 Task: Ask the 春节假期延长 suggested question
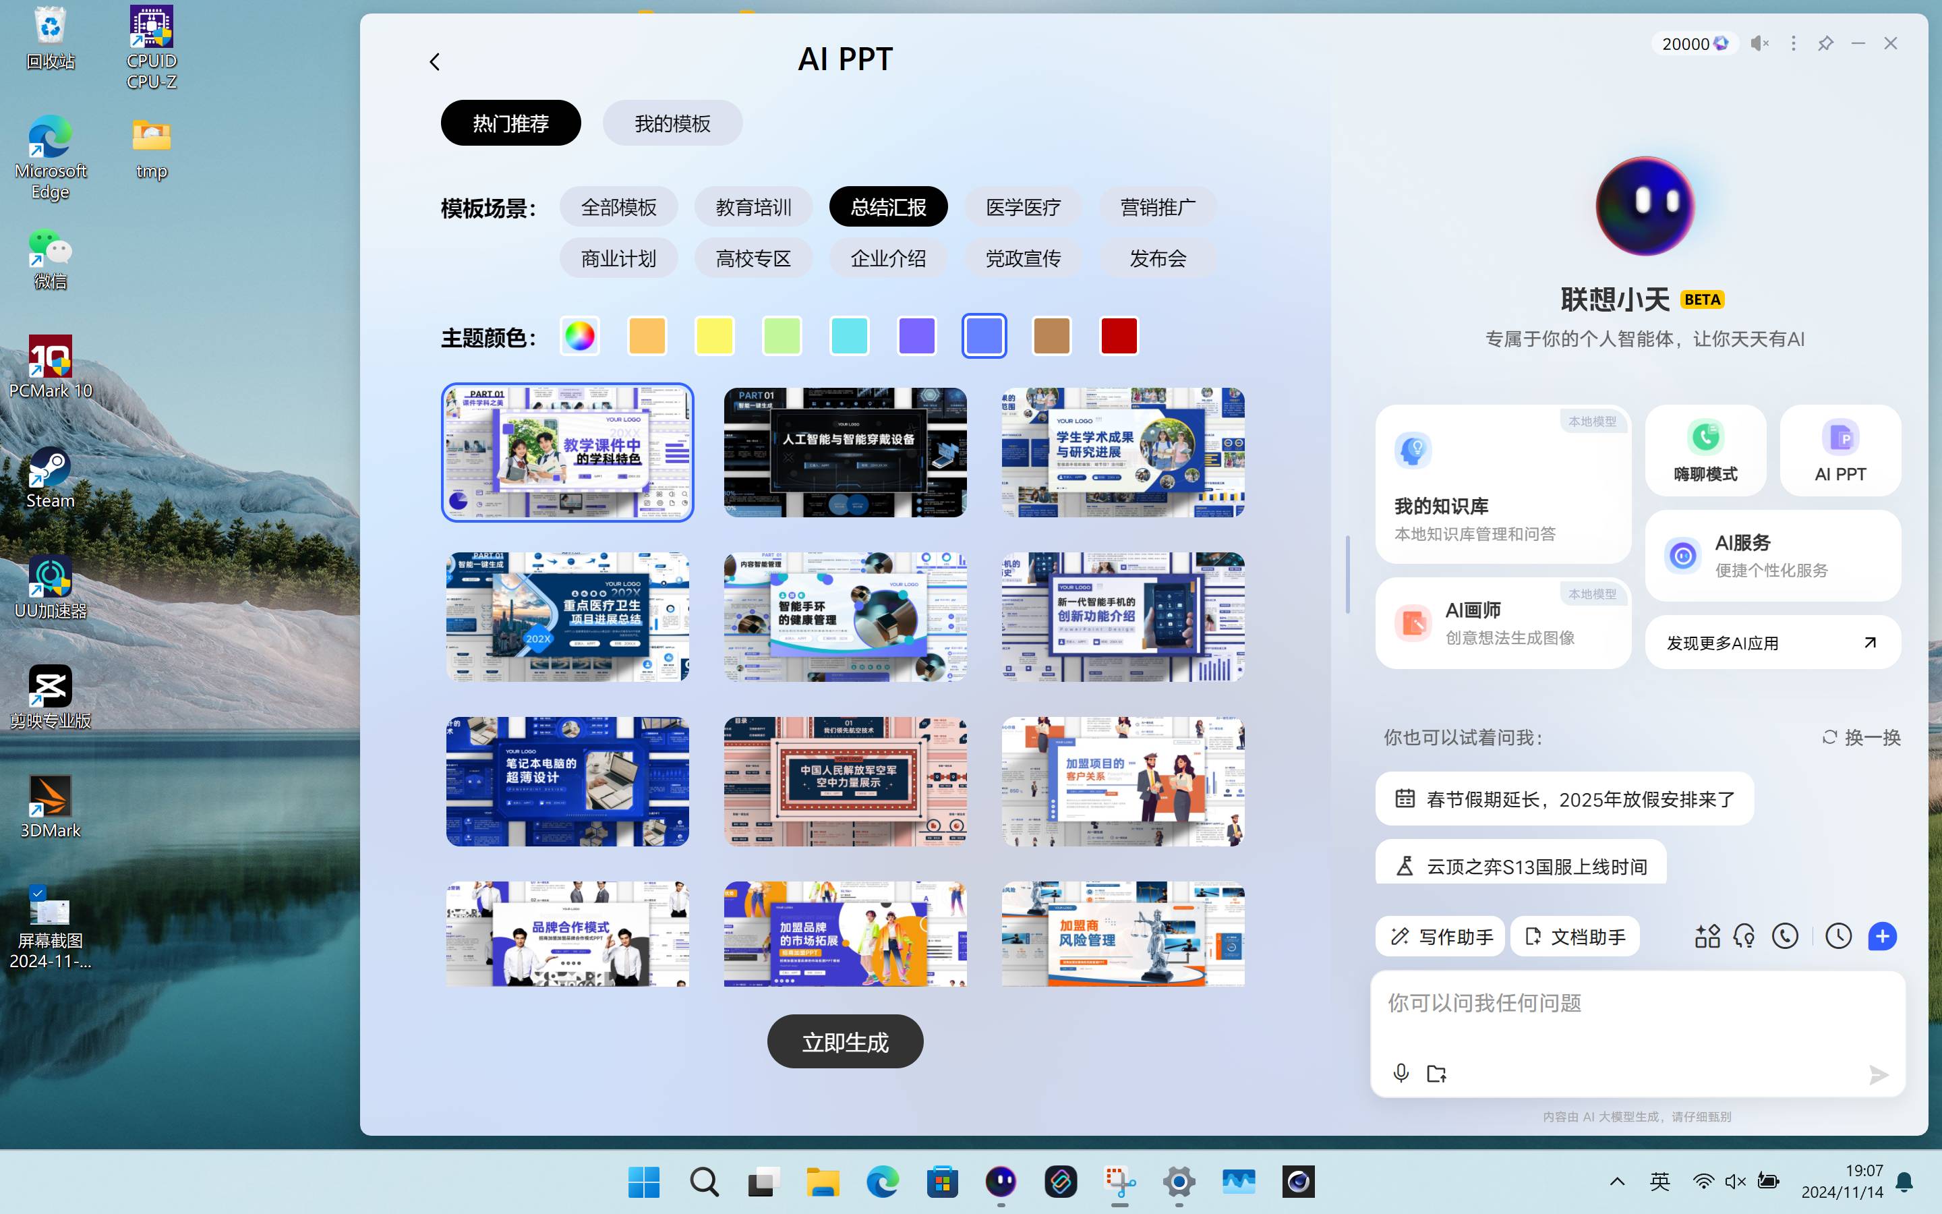point(1564,799)
